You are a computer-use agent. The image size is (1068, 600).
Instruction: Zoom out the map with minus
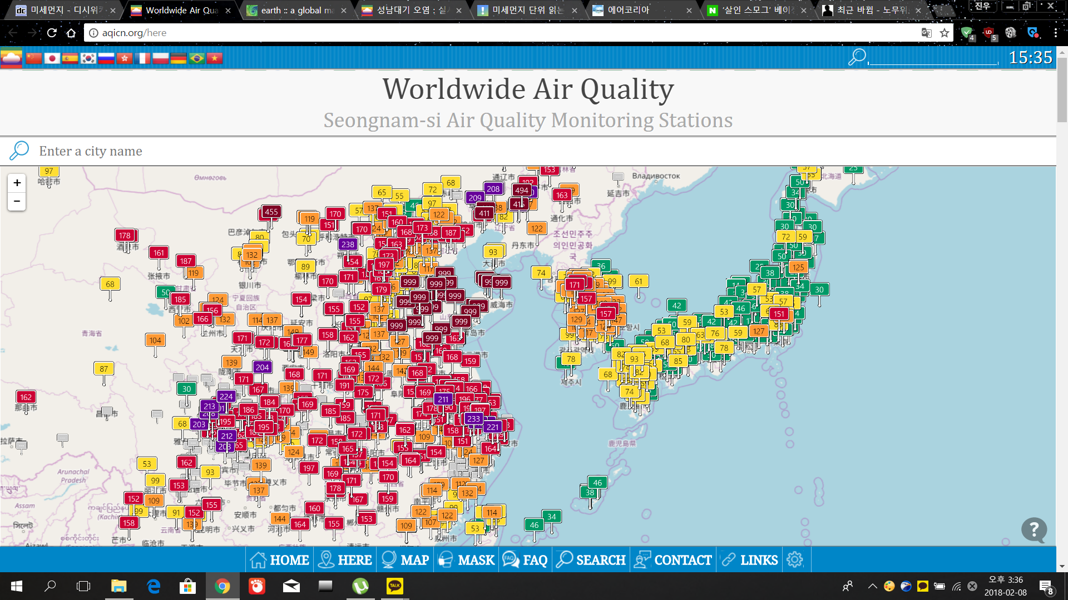click(x=17, y=201)
